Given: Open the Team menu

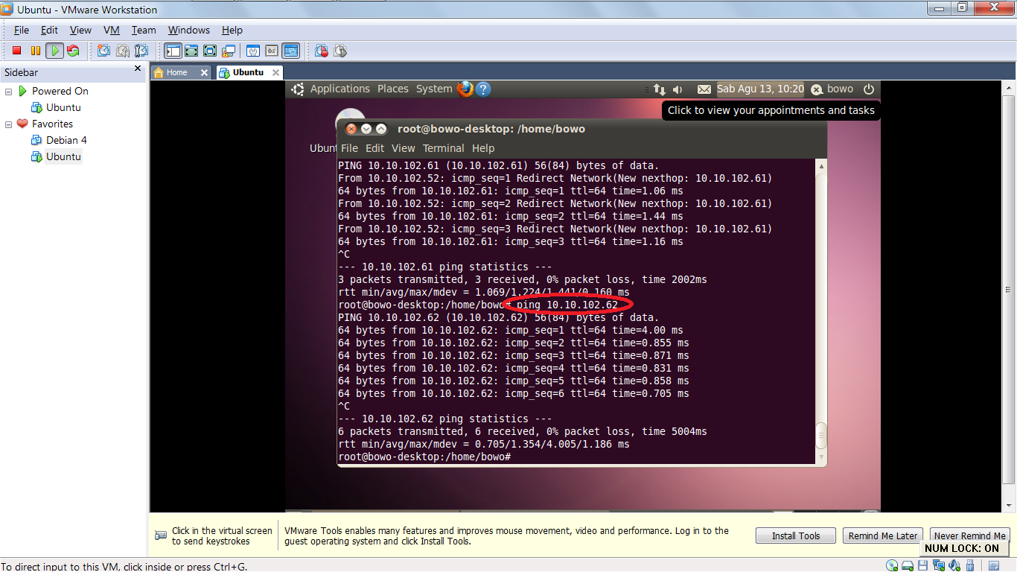Looking at the screenshot, I should (144, 30).
